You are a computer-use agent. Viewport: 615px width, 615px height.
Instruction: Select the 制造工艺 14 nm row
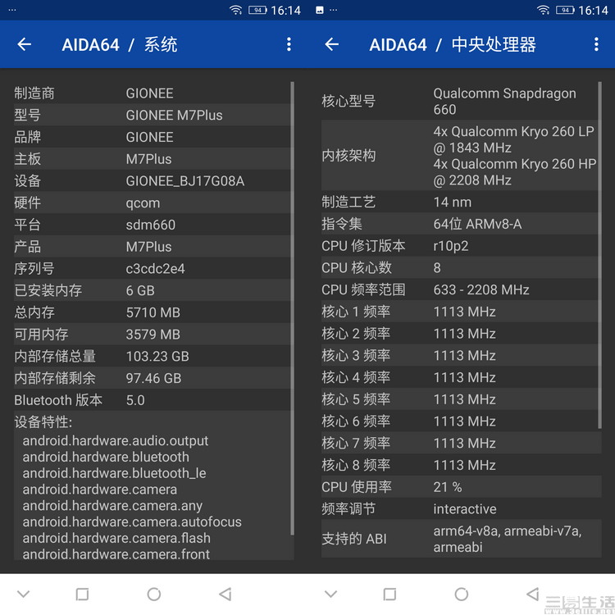460,202
